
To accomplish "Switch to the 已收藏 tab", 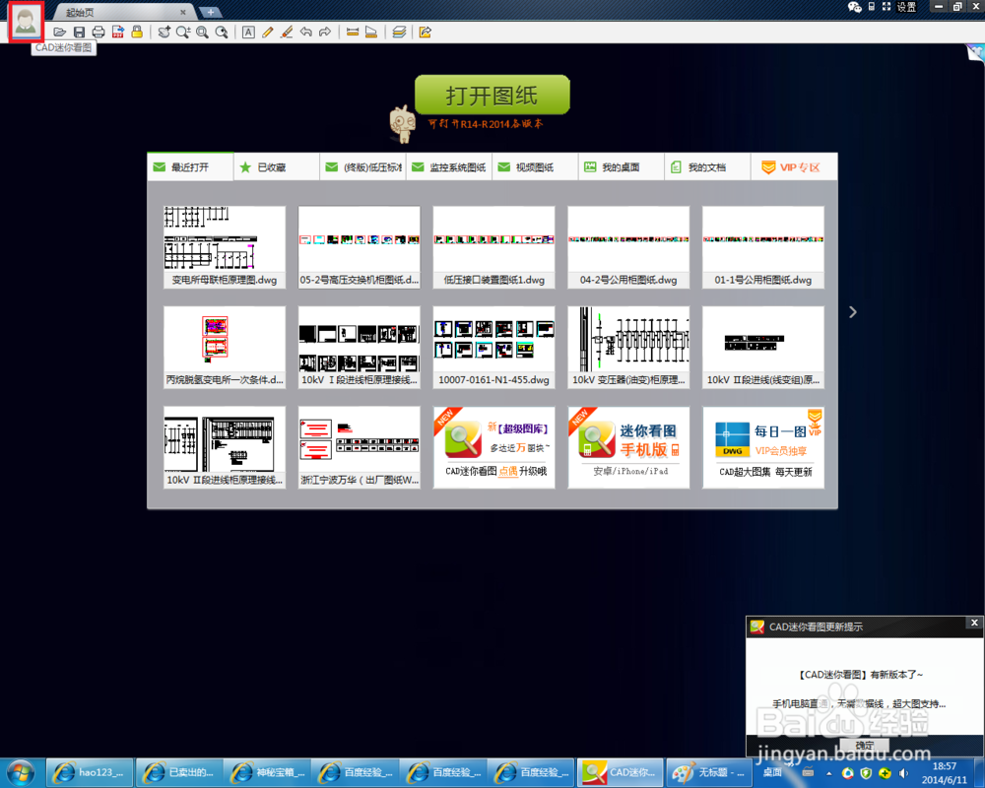I will point(277,167).
